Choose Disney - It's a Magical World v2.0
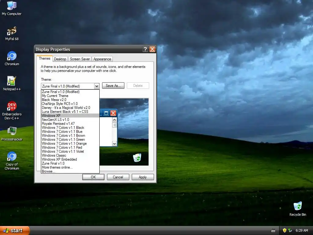The image size is (313, 235). (70, 108)
